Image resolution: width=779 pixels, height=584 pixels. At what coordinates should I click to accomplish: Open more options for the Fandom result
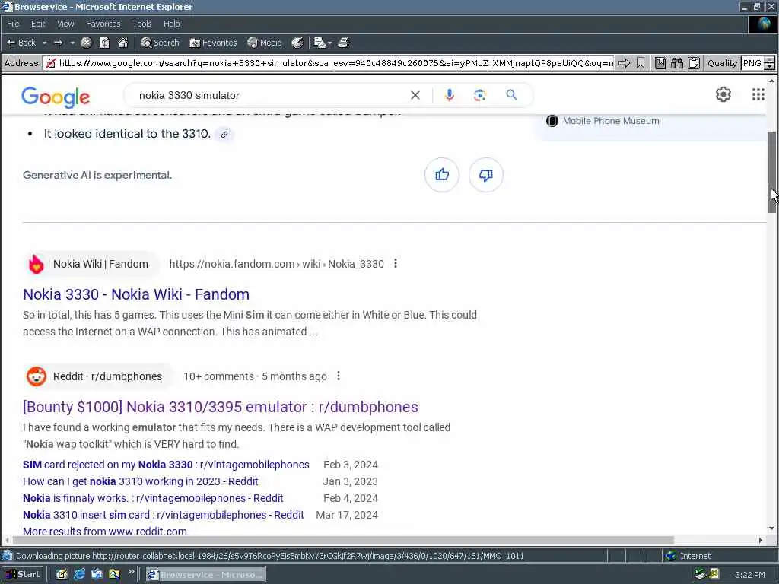coord(396,264)
